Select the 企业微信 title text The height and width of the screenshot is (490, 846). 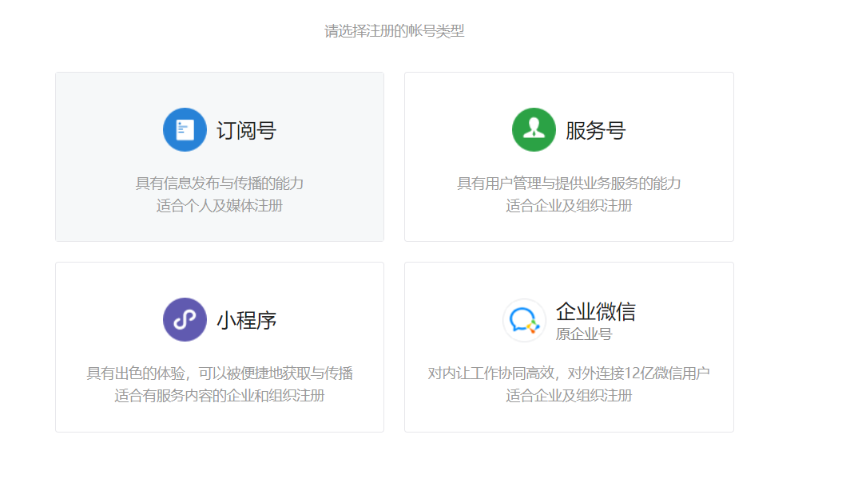tap(595, 311)
